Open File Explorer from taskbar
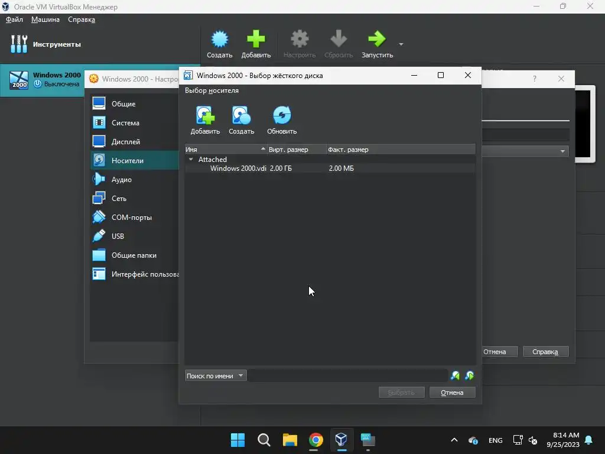This screenshot has width=605, height=454. 290,440
